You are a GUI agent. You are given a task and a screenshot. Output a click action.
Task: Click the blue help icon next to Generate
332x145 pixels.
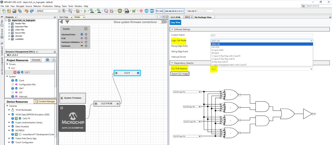47,60
